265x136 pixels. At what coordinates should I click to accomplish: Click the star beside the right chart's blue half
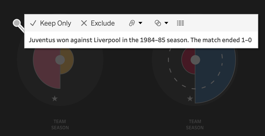(190, 98)
